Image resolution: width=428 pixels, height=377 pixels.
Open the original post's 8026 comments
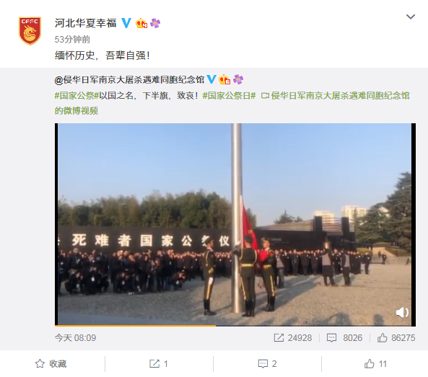tap(344, 338)
